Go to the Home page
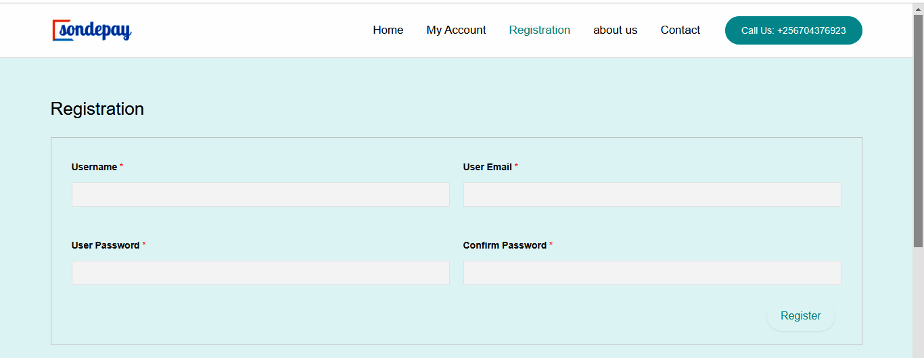Image resolution: width=924 pixels, height=358 pixels. (388, 30)
